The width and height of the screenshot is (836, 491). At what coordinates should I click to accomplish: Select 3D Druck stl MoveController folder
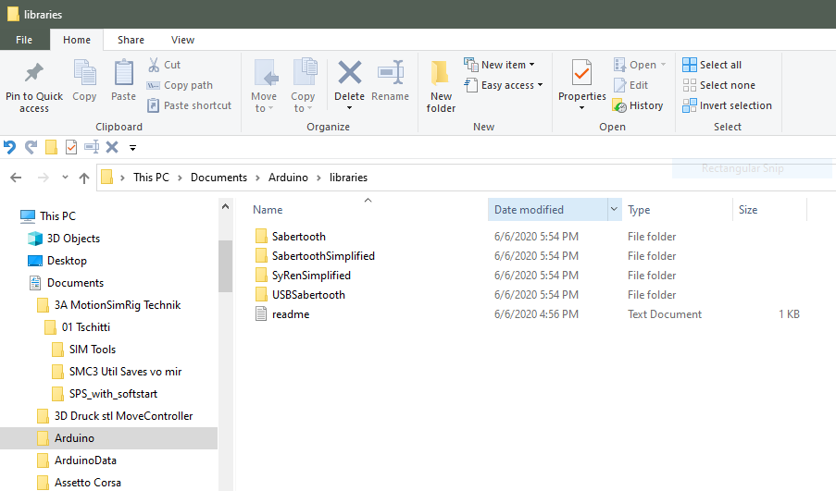click(123, 416)
